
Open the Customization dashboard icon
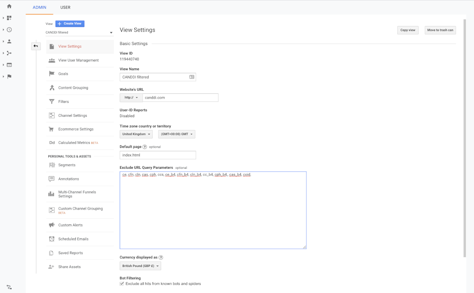click(9, 18)
